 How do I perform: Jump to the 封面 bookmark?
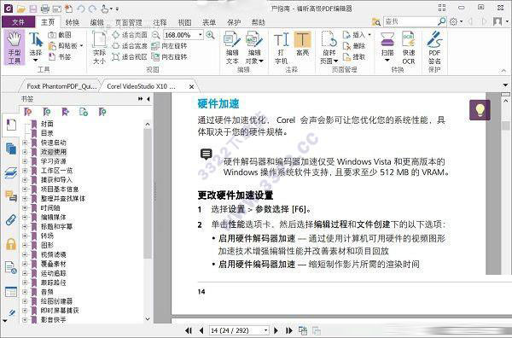[47, 124]
